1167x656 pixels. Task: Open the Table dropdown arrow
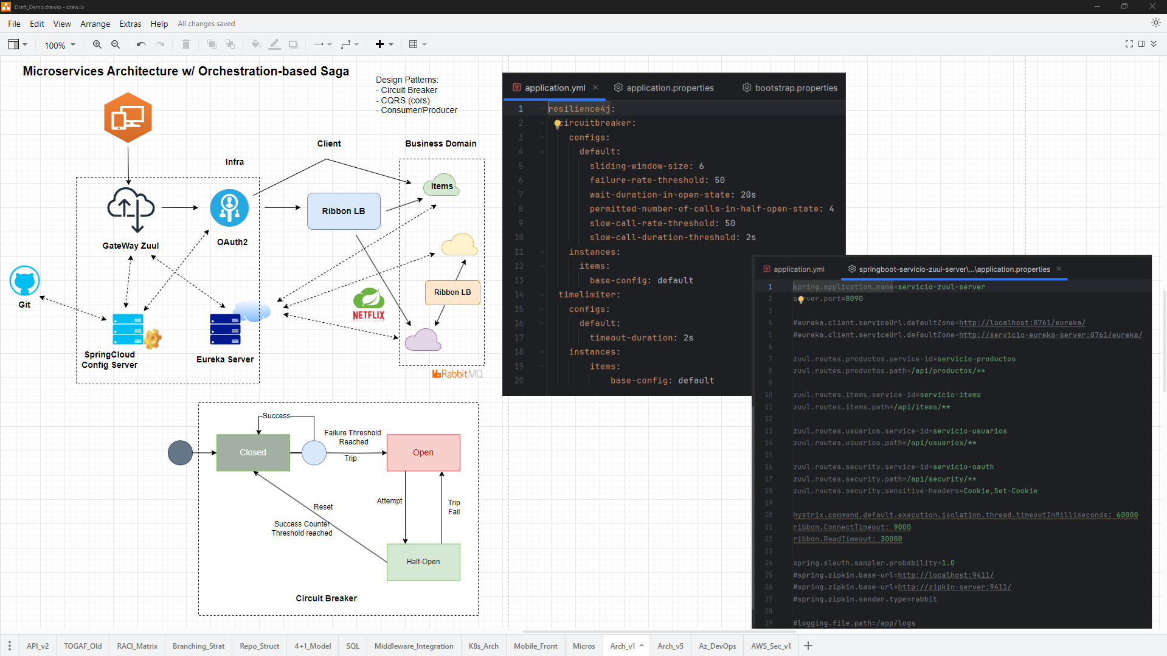point(424,44)
